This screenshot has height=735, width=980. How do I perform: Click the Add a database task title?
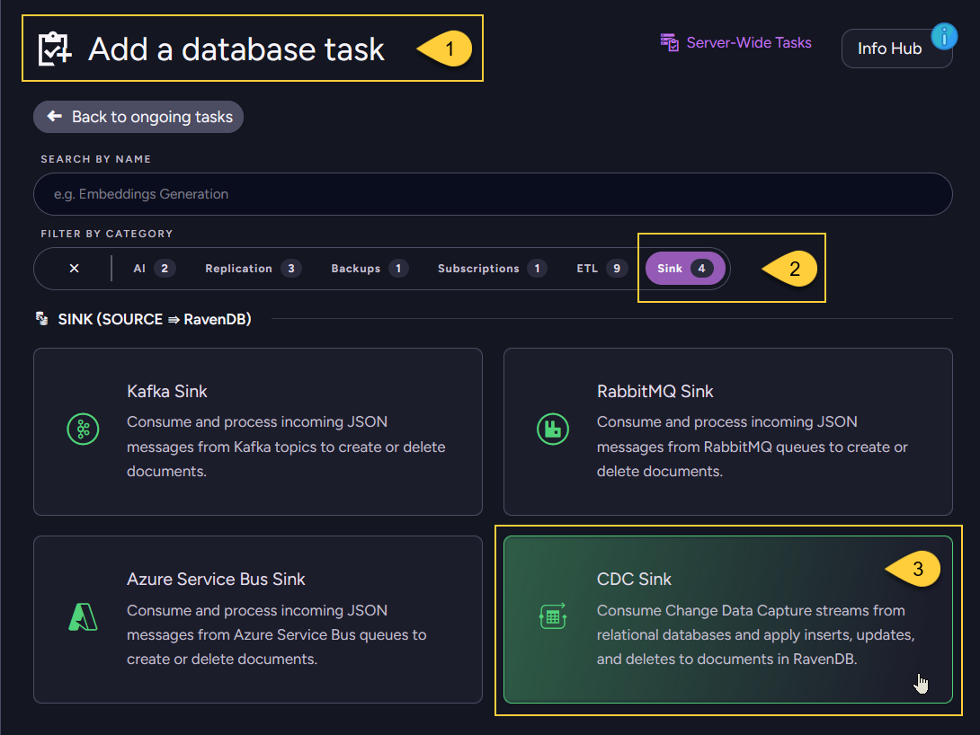pos(236,49)
